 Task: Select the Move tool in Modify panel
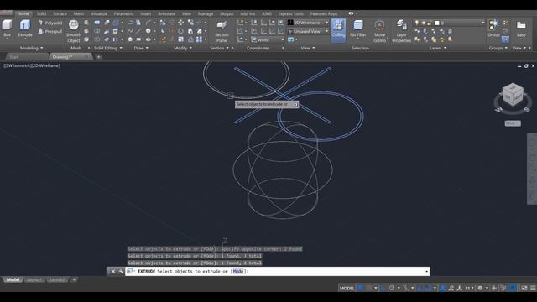pos(181,23)
